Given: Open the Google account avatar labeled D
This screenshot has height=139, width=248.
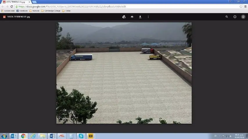Looking at the screenshot, I should click(x=243, y=17).
